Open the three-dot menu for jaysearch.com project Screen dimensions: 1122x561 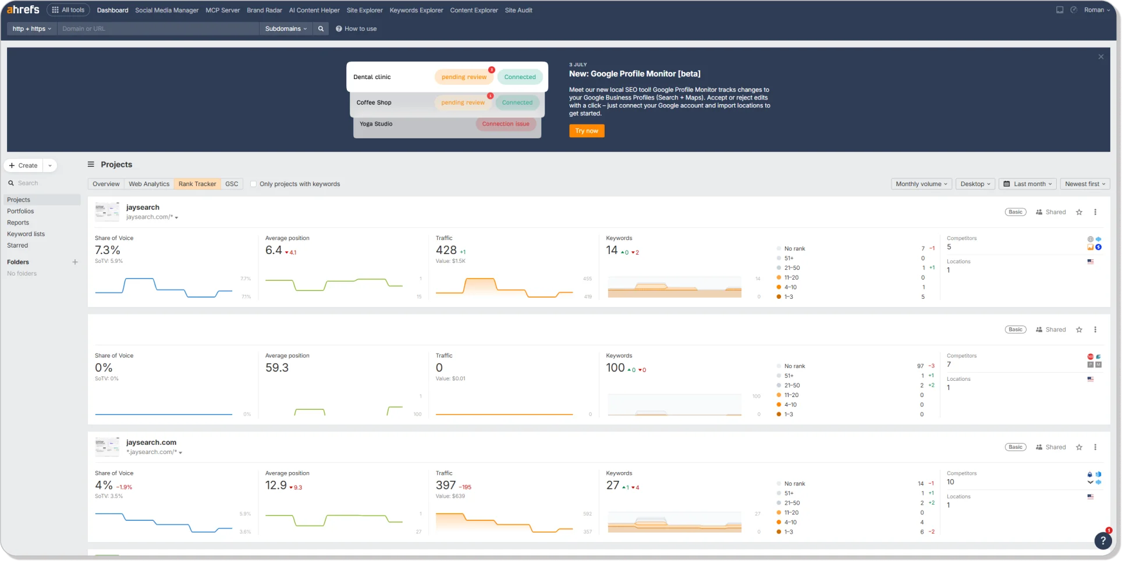click(1096, 446)
